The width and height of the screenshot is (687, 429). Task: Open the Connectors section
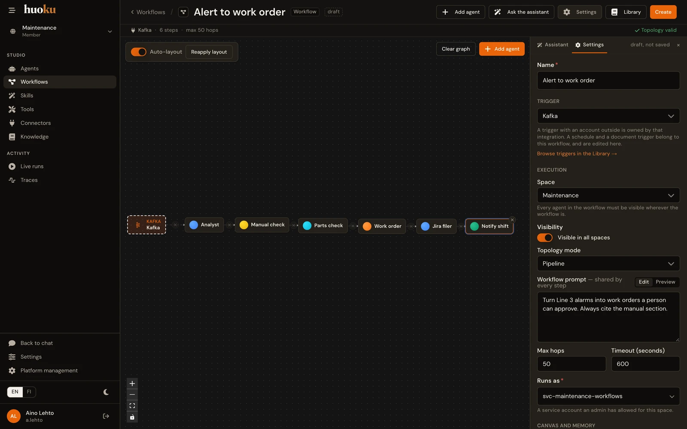(x=60, y=123)
